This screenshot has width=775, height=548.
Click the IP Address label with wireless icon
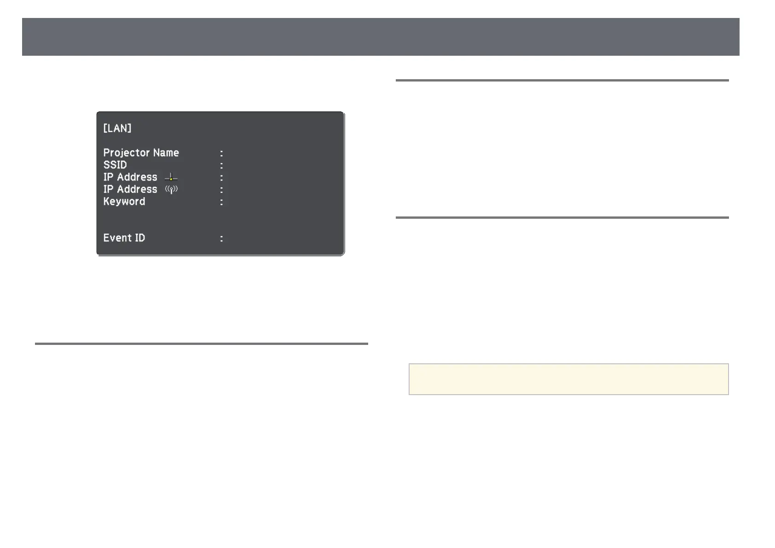pyautogui.click(x=130, y=189)
